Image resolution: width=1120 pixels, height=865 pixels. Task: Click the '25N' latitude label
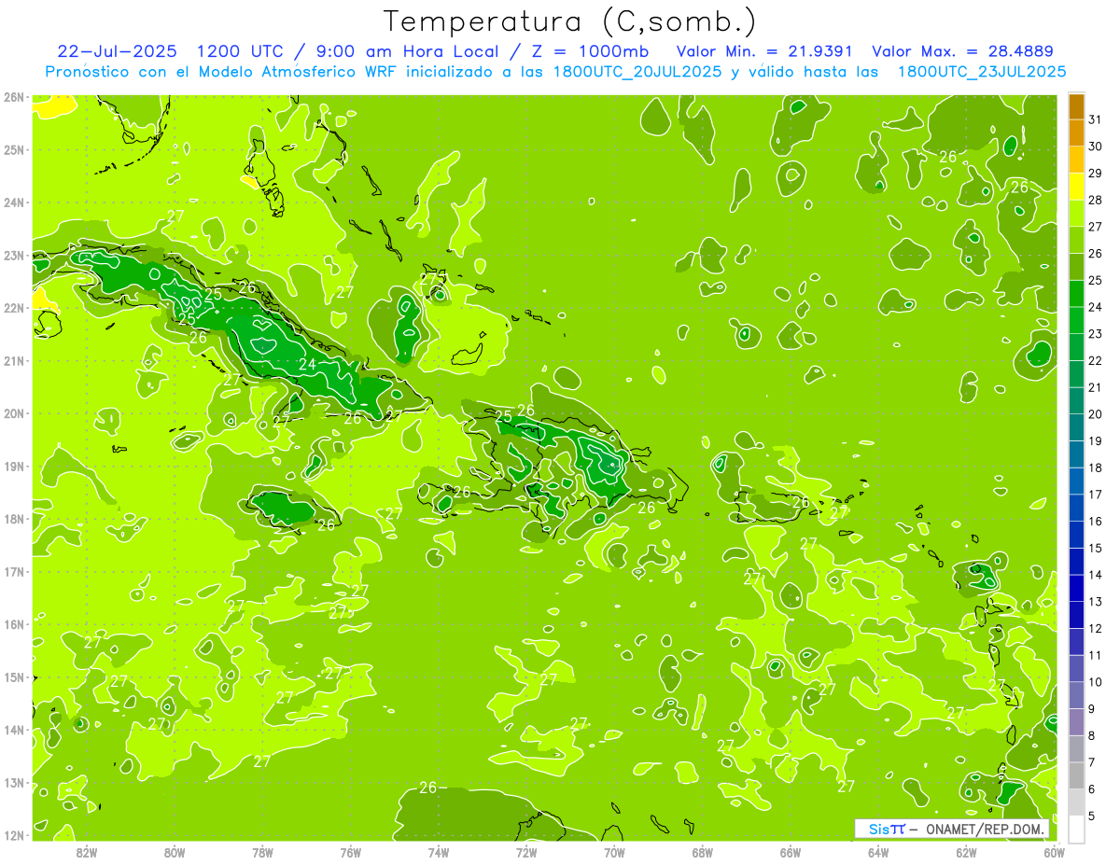point(13,149)
